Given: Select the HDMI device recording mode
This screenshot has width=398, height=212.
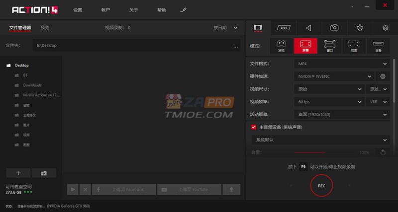Looking at the screenshot, I should tap(378, 46).
